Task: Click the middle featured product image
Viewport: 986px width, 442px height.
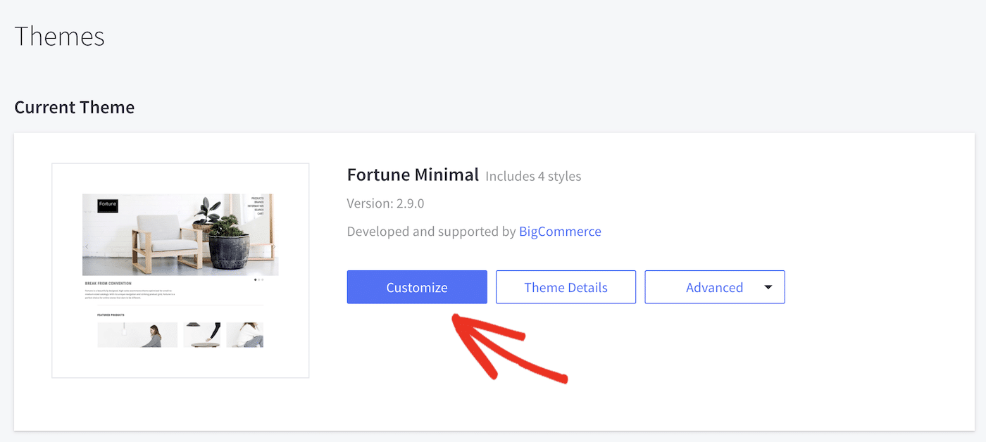Action: point(201,334)
